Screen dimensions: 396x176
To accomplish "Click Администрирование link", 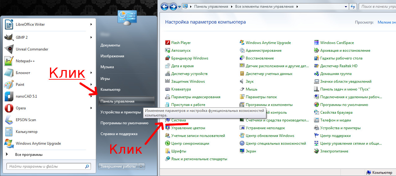I will click(x=264, y=51).
